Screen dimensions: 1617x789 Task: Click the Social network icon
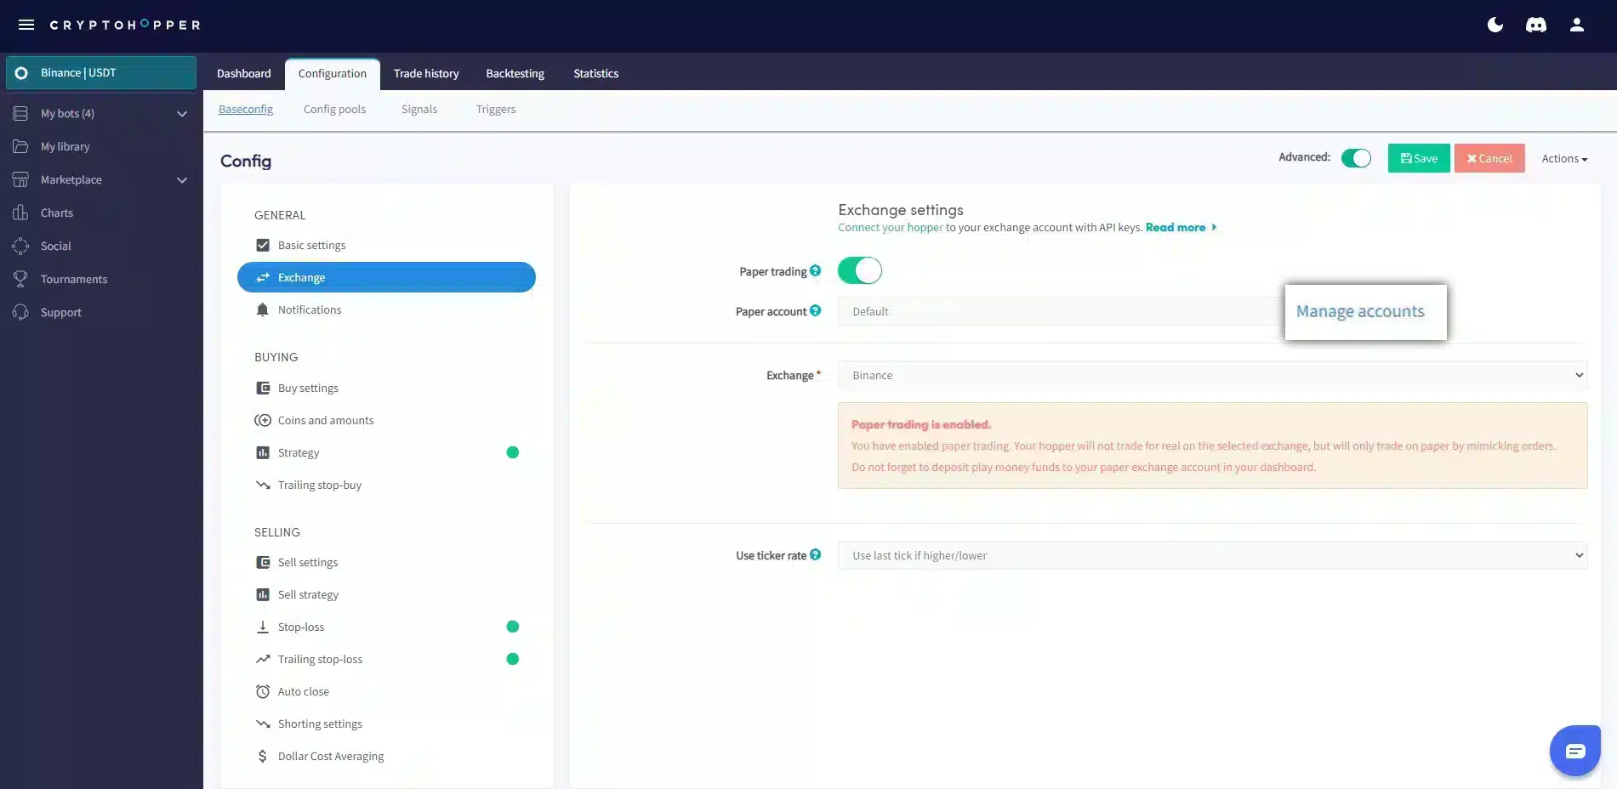pos(20,246)
